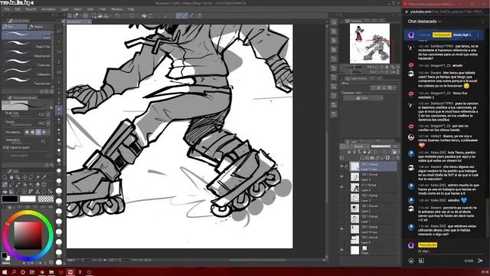Click the Open file toolbar icon

pyautogui.click(x=100, y=15)
